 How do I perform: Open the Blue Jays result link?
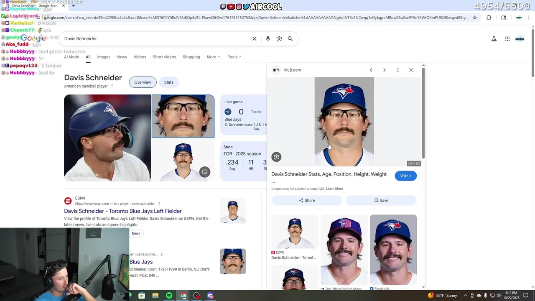[141, 262]
